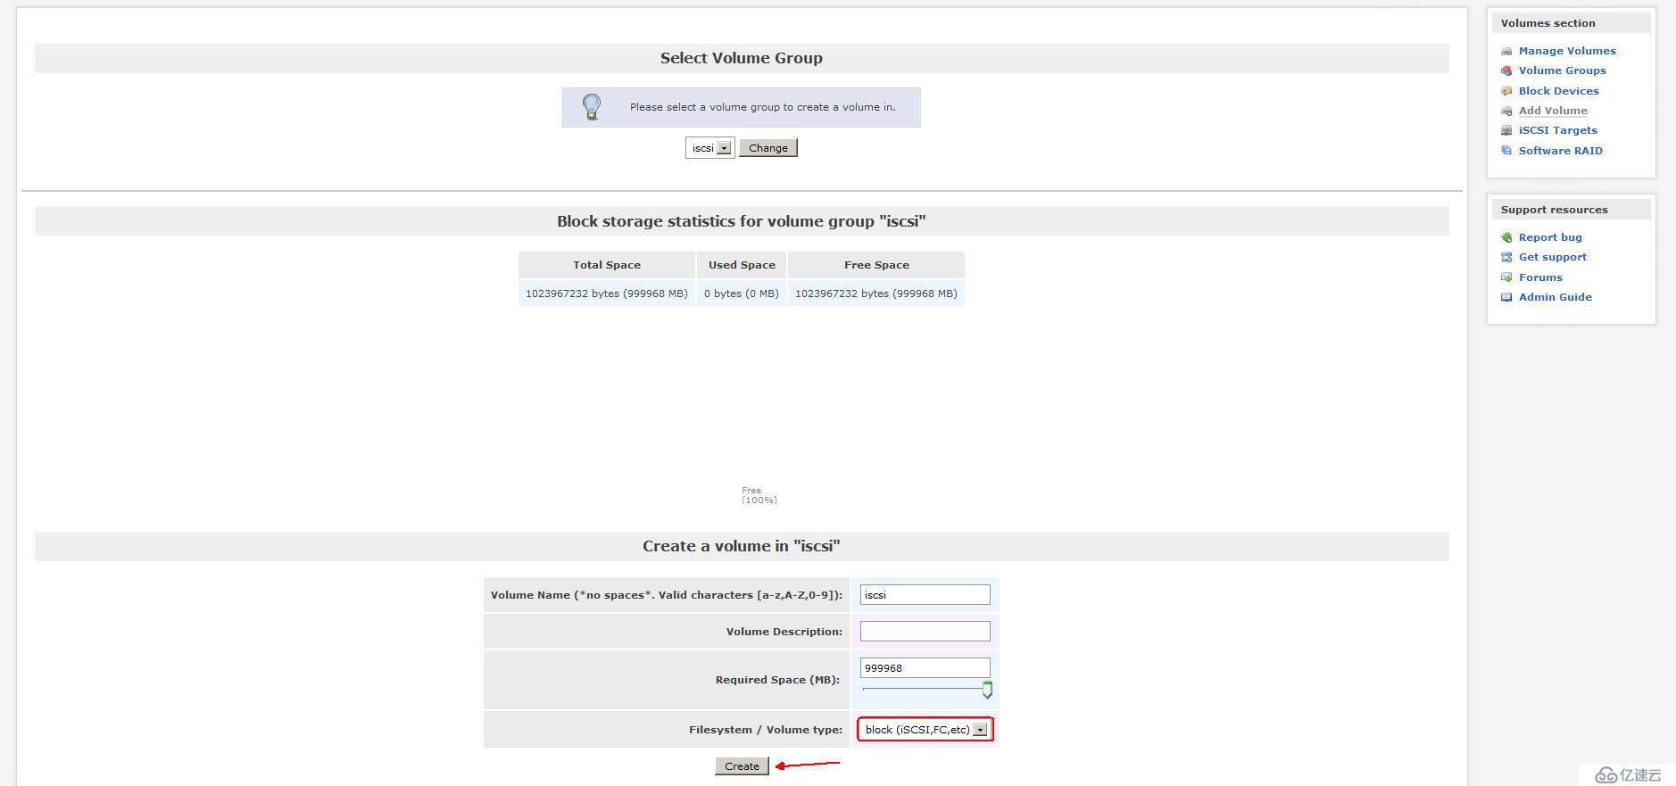Click the 'Block storage statistics' heading
Screen dimensions: 1676x786
point(742,221)
